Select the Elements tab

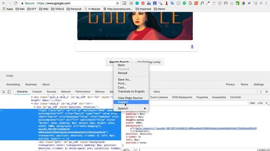tap(22, 92)
